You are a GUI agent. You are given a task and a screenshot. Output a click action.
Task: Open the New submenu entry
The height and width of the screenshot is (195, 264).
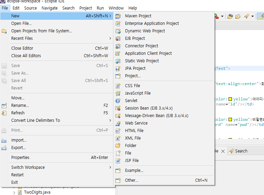click(57, 16)
